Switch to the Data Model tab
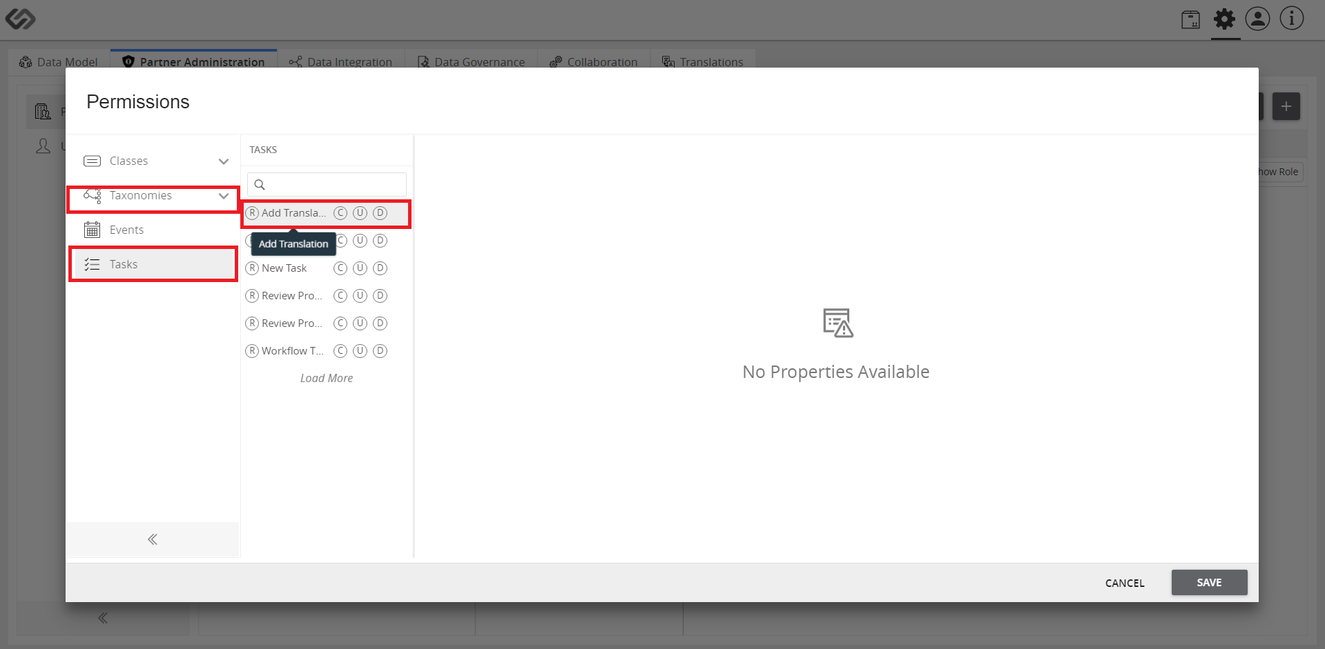Screen dimensions: 1325x649 coord(59,61)
